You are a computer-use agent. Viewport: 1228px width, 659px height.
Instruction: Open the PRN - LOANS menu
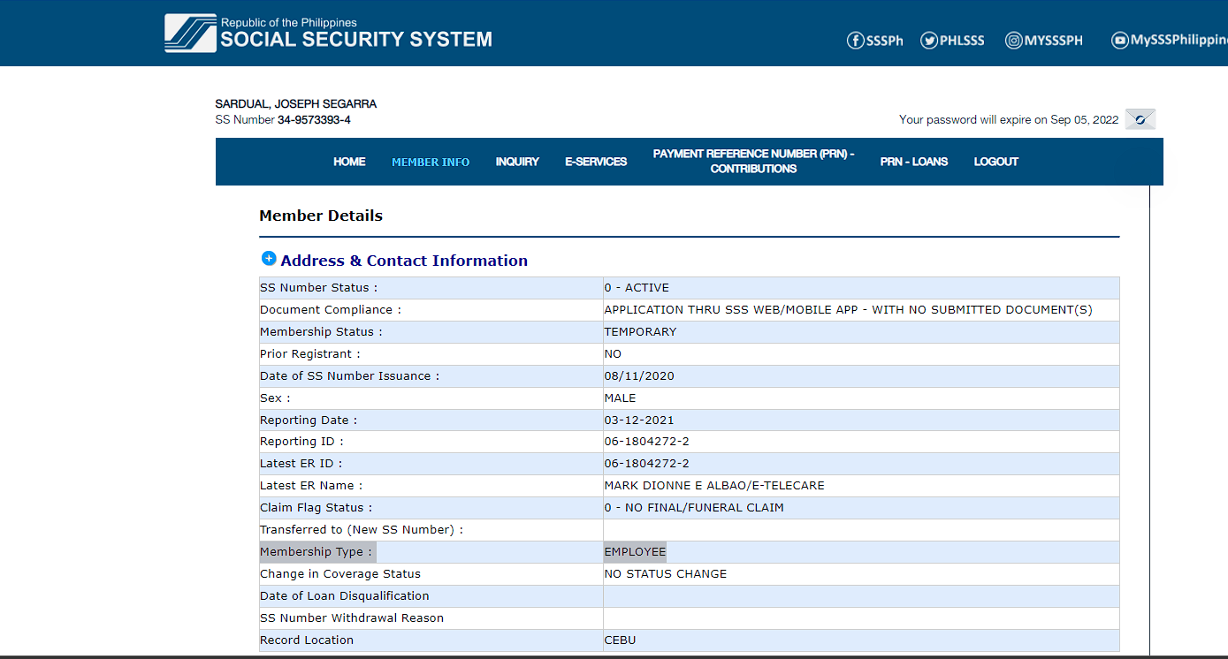pyautogui.click(x=913, y=162)
